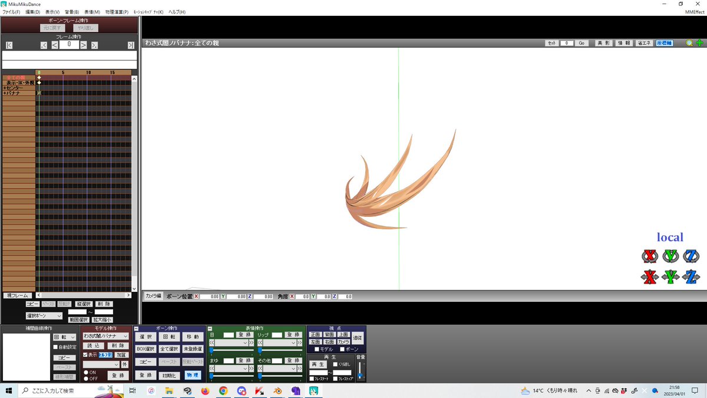Open the 選択ボーン dropdown

coord(44,316)
